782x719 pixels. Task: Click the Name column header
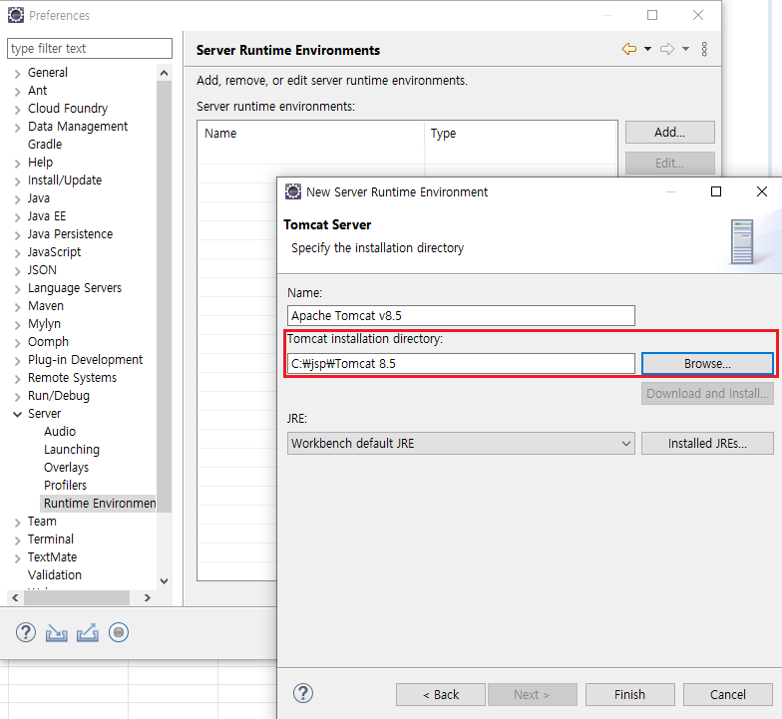coord(311,134)
